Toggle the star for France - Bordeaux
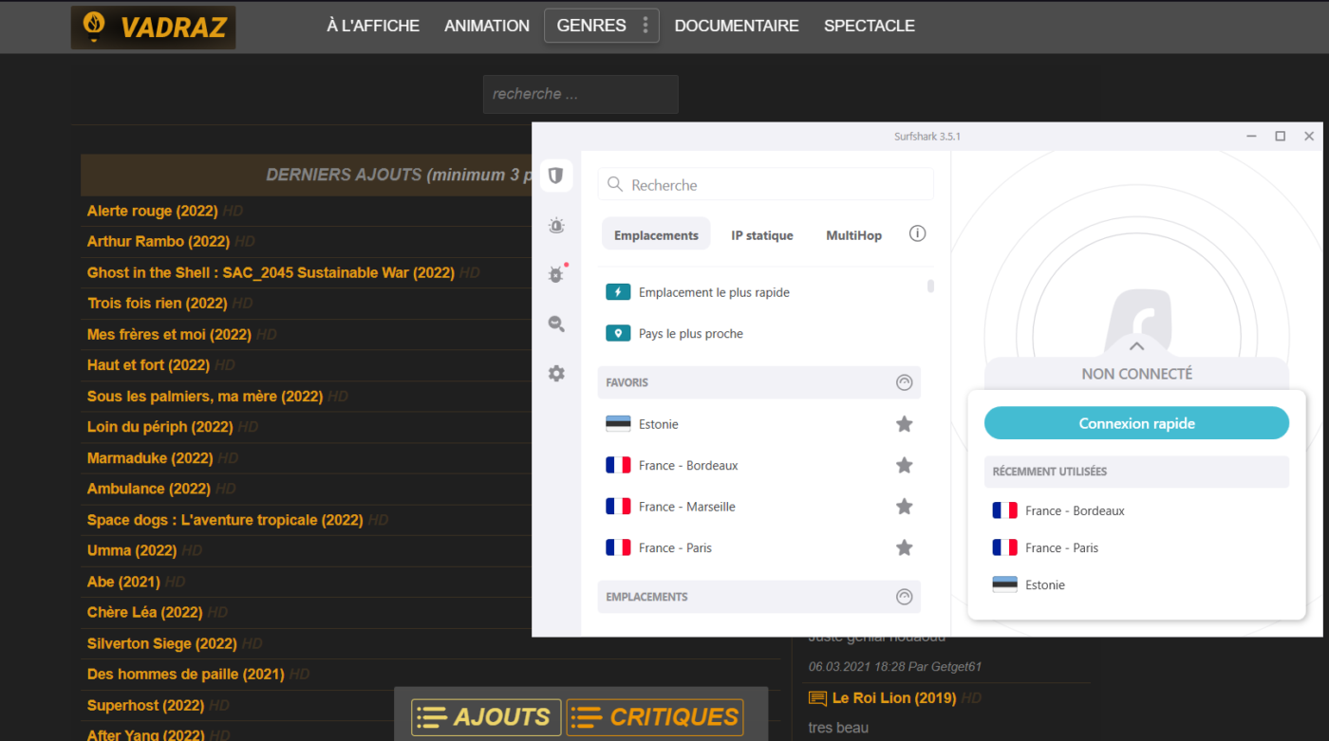This screenshot has width=1329, height=741. tap(905, 465)
